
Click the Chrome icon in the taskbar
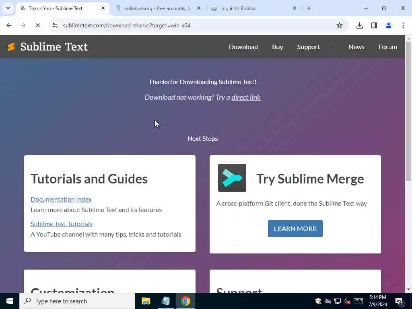185,301
